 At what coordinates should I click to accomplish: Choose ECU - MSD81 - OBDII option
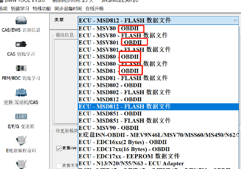click(158, 71)
